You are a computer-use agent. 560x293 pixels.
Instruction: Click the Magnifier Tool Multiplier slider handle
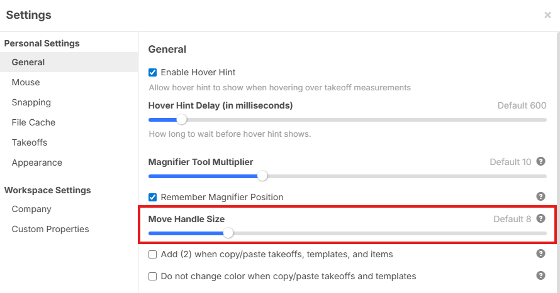pyautogui.click(x=262, y=176)
